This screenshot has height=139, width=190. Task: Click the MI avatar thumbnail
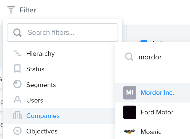130,93
